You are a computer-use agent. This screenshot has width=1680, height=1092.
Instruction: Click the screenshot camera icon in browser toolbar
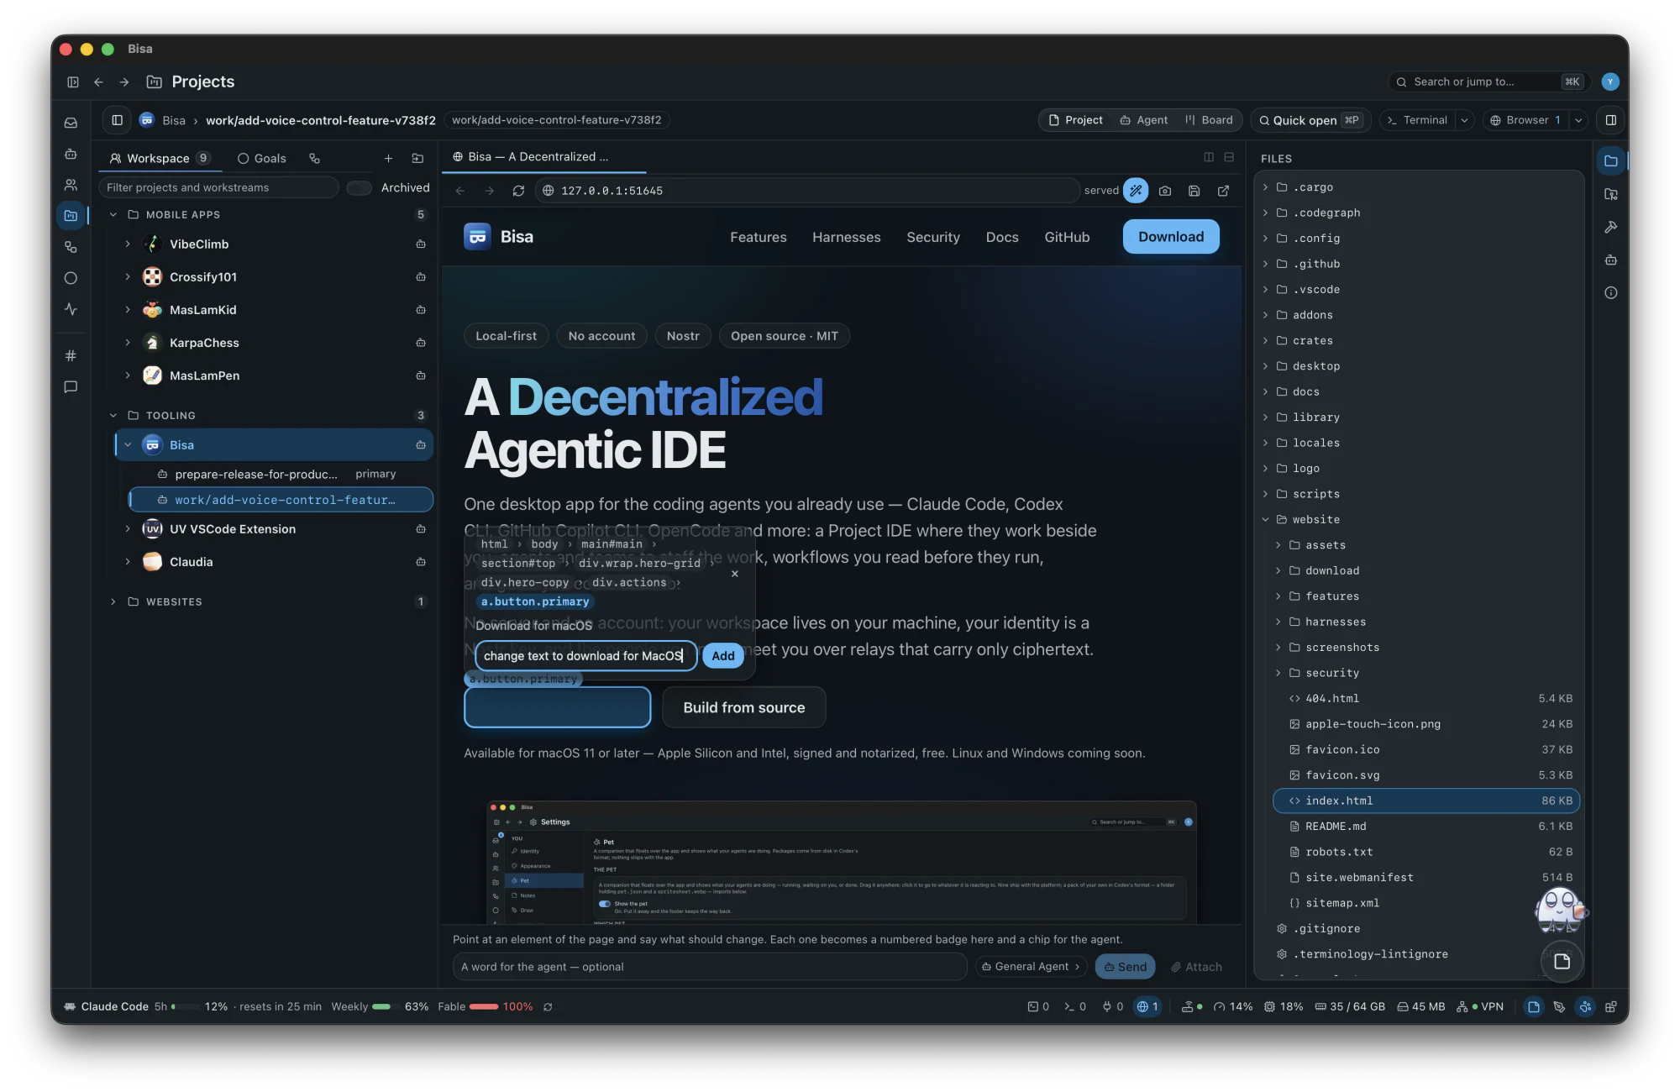pos(1165,191)
